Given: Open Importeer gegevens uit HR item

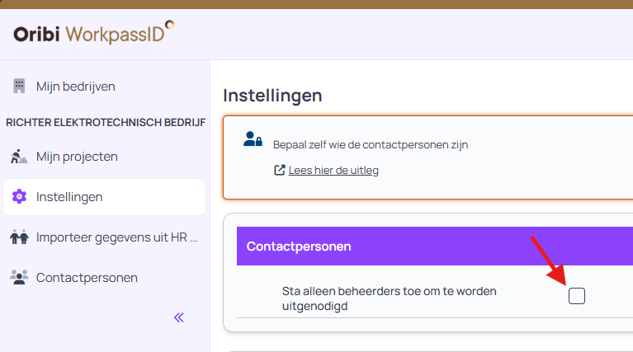Looking at the screenshot, I should pos(116,237).
